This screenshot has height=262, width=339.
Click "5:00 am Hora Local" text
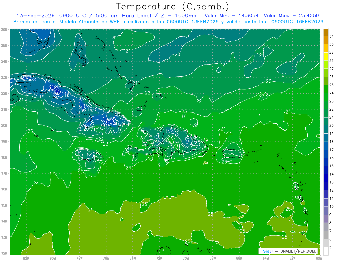tap(123, 16)
